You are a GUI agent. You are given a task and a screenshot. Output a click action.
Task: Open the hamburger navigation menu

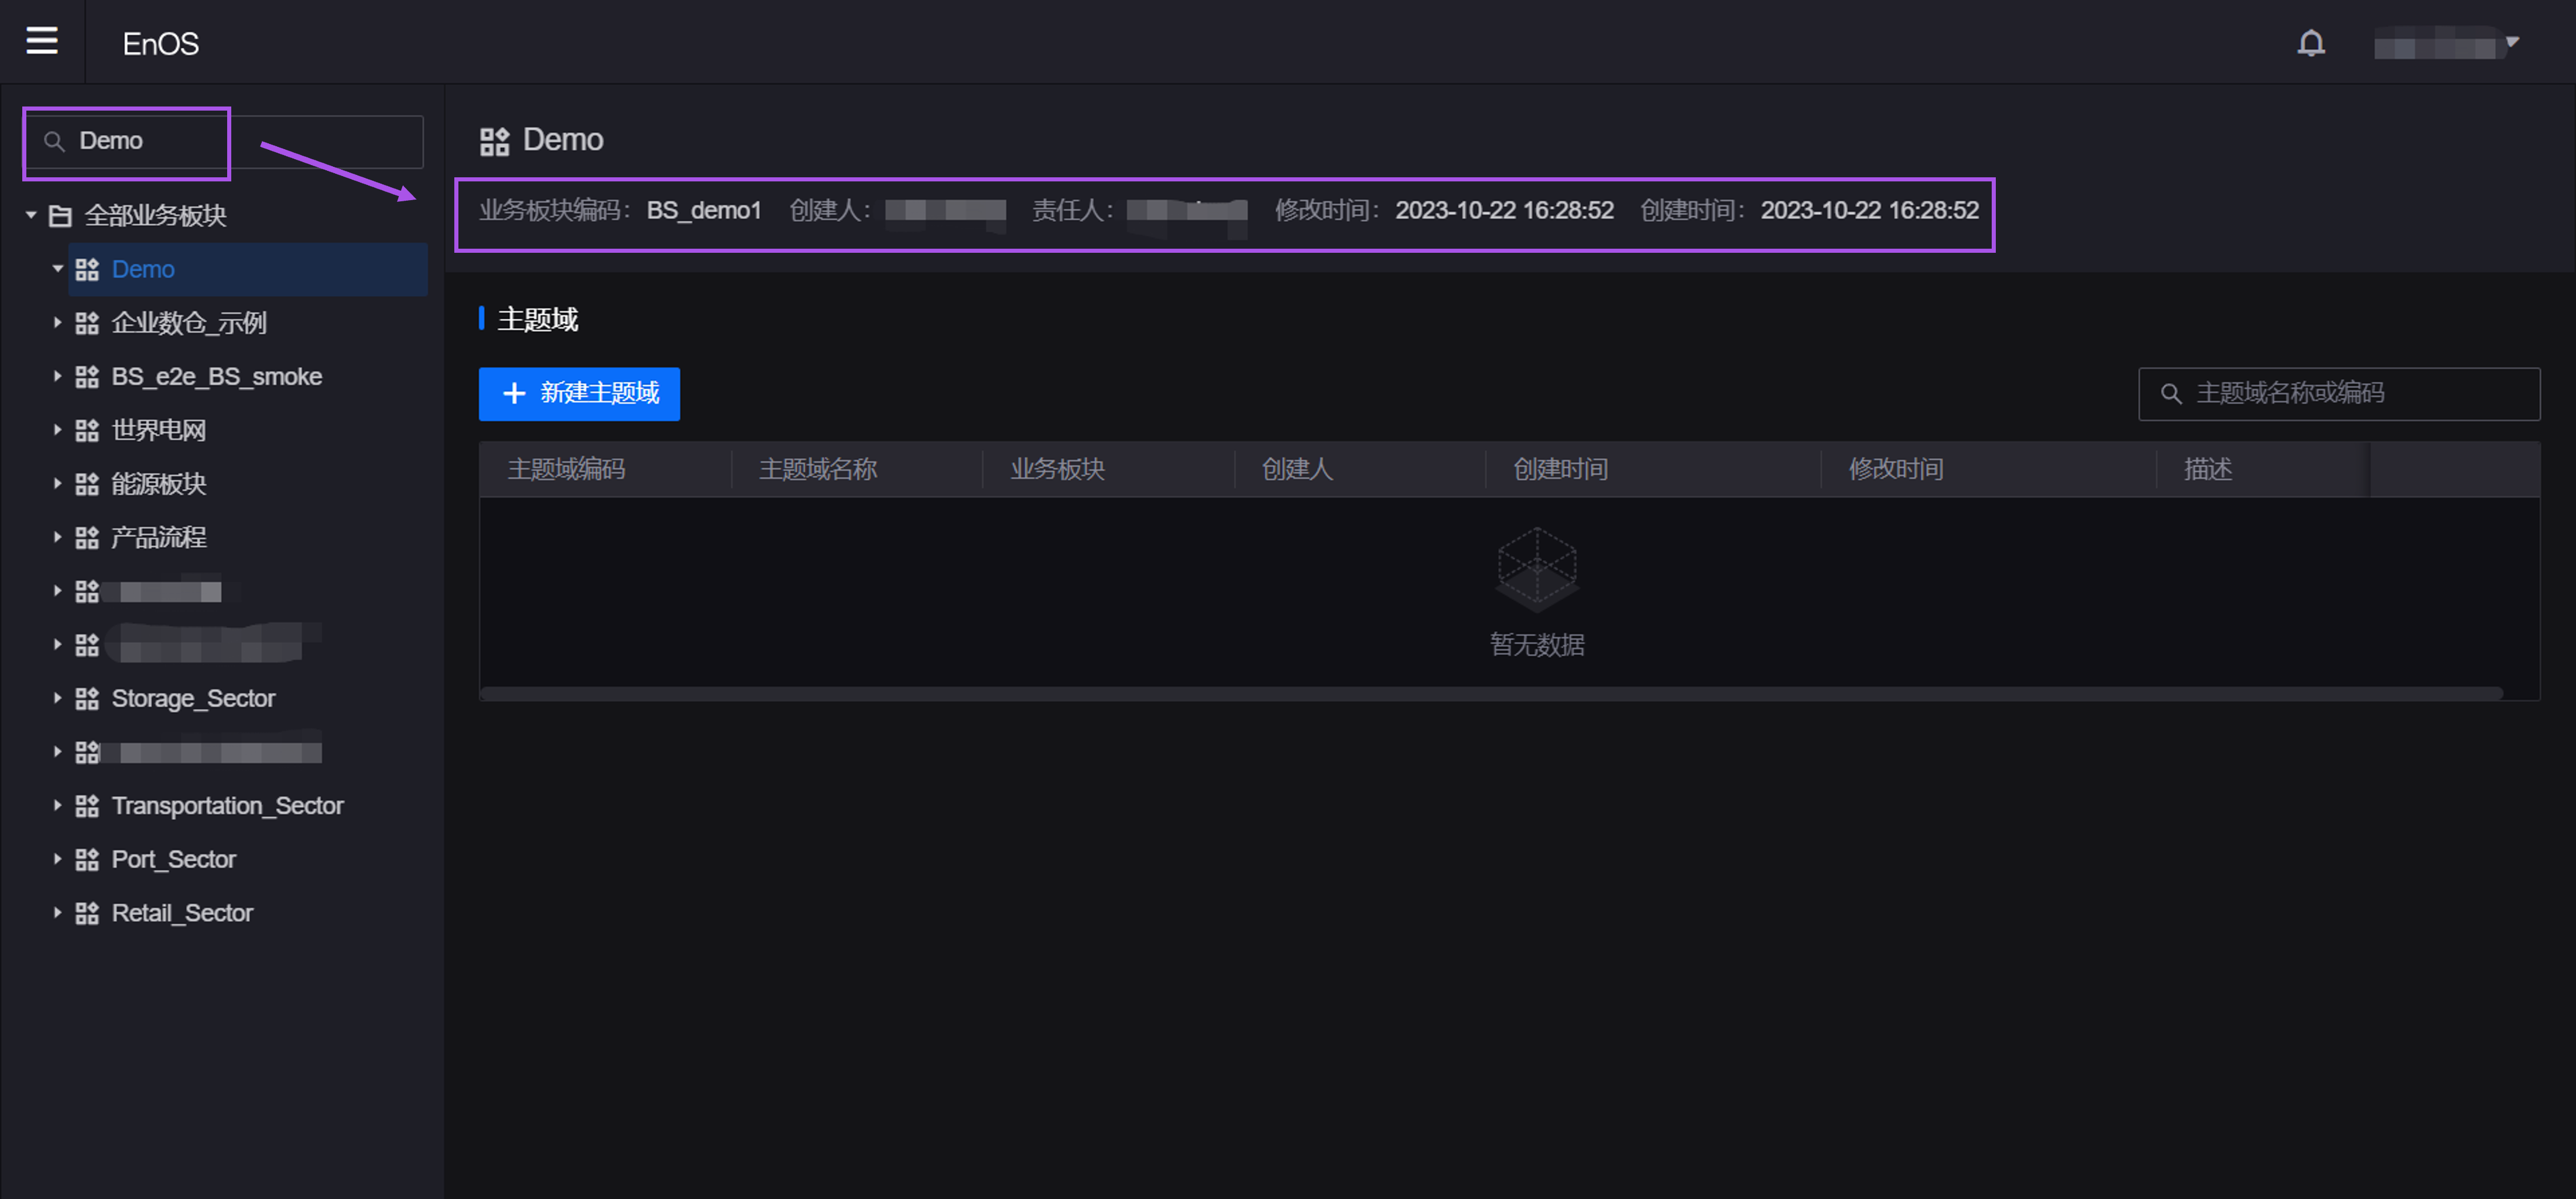click(x=41, y=41)
